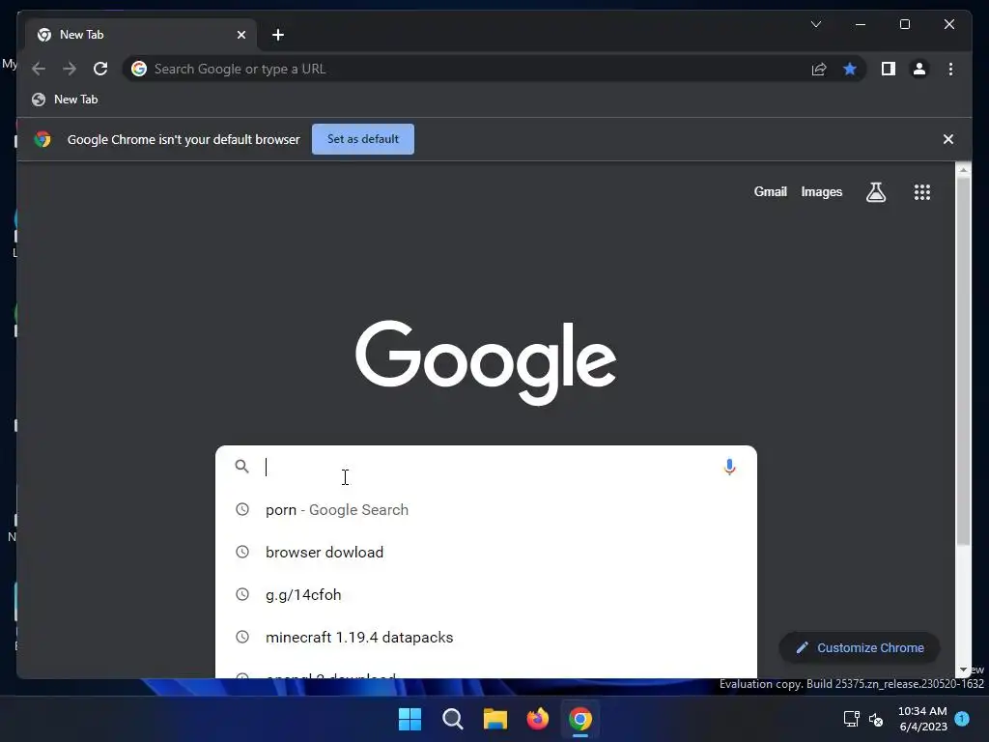This screenshot has height=742, width=989.
Task: Click the volume muted tray icon
Action: [x=875, y=719]
